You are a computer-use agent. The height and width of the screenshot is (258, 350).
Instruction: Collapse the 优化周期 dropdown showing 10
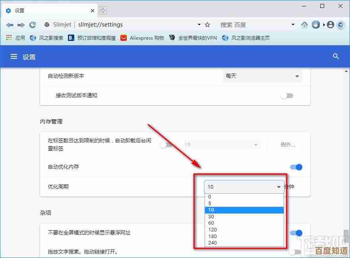click(x=244, y=187)
